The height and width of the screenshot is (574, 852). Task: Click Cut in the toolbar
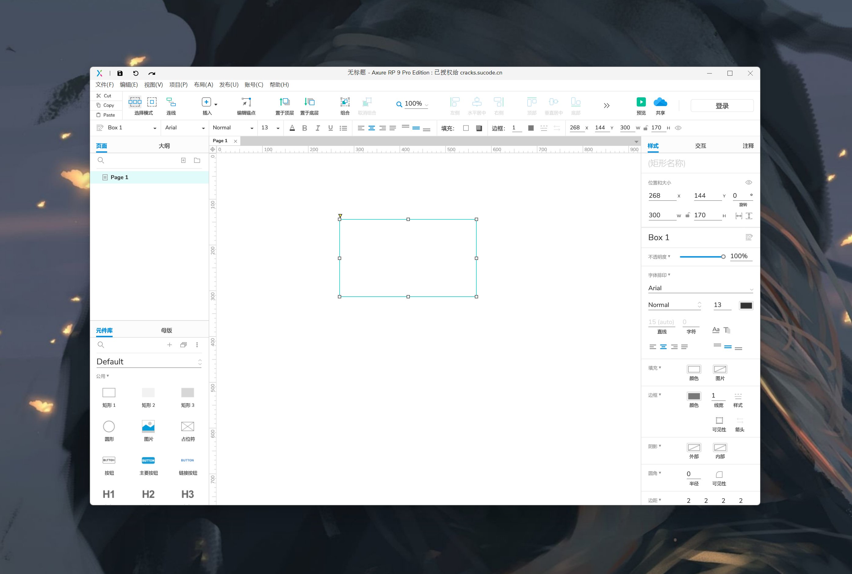tap(103, 96)
